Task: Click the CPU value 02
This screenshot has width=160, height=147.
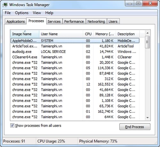Action: pyautogui.click(x=88, y=52)
